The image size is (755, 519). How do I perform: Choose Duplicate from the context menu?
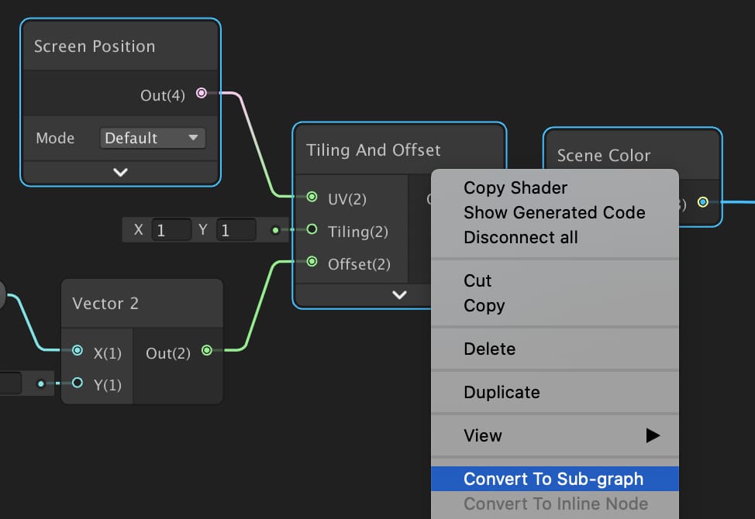[x=501, y=392]
